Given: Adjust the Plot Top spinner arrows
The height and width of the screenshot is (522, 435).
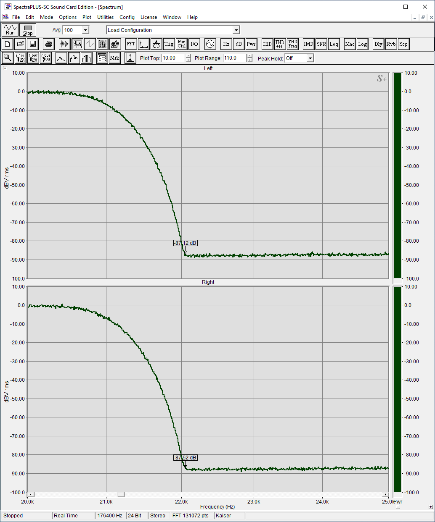Looking at the screenshot, I should (x=188, y=58).
